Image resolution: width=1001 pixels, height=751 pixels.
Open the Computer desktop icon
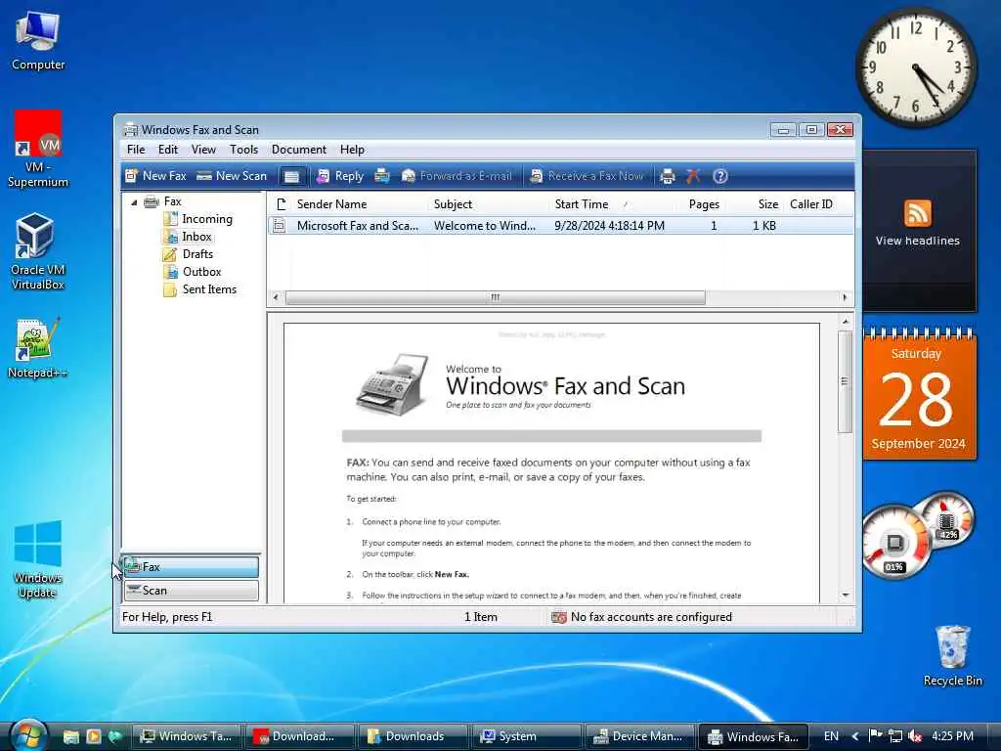click(x=38, y=41)
